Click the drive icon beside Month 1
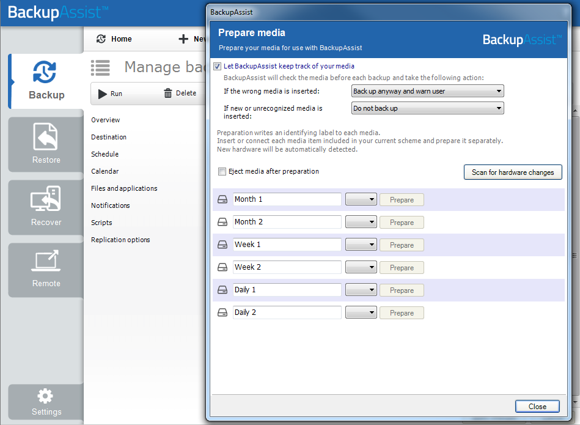 223,200
